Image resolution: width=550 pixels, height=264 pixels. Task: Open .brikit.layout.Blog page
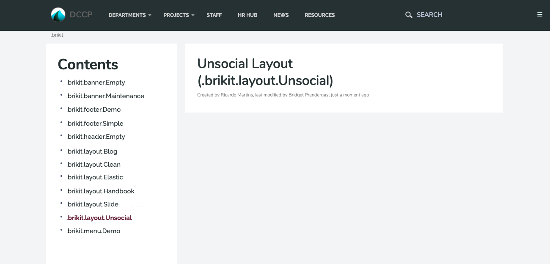tap(92, 151)
